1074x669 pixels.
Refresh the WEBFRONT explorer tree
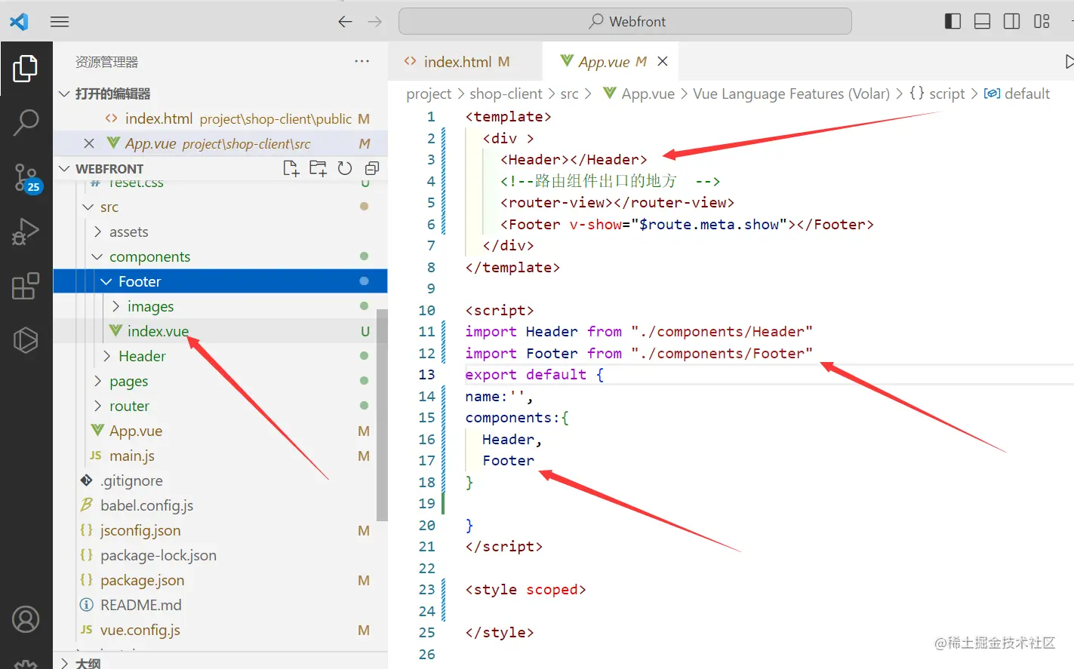tap(345, 168)
